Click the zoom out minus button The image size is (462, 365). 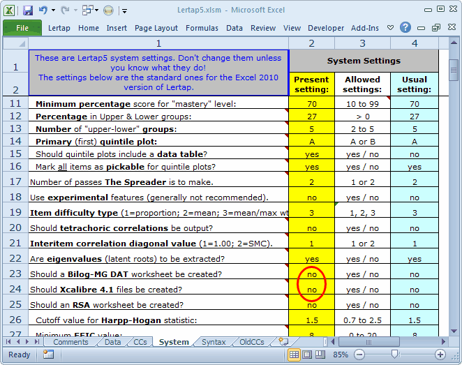[359, 355]
